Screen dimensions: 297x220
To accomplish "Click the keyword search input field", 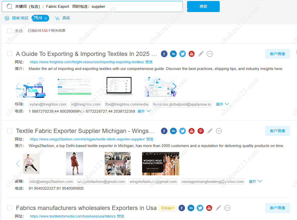I will (92, 7).
